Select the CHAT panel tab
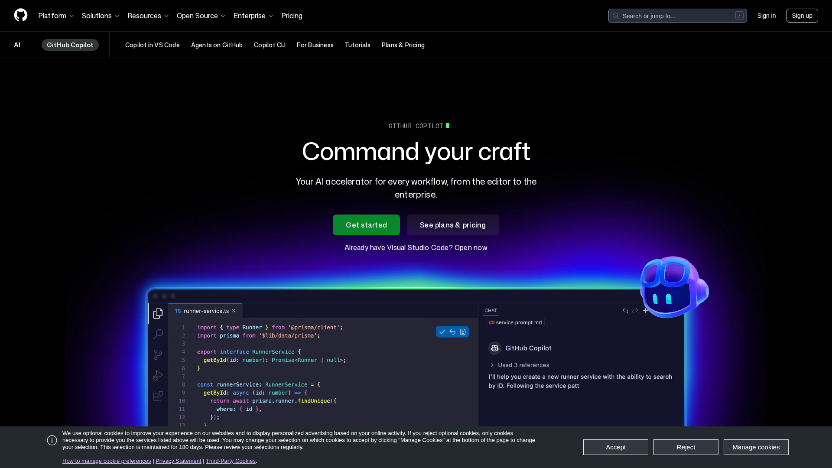Screen dimensions: 832x468 point(491,310)
